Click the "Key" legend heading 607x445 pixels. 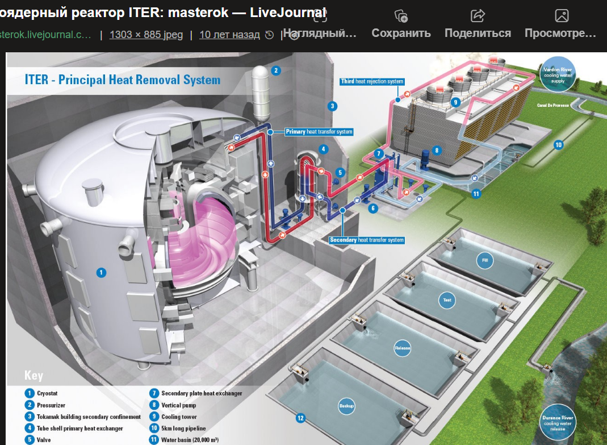tap(34, 375)
